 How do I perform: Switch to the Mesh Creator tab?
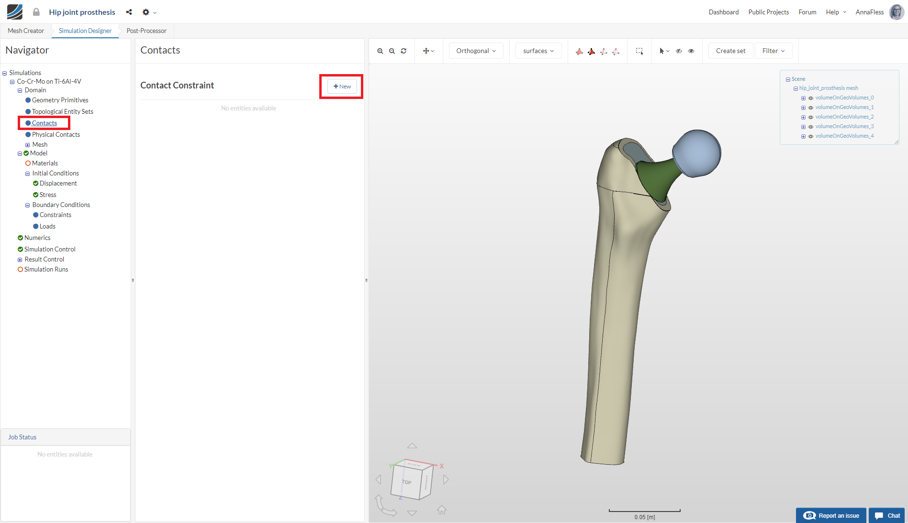(26, 31)
